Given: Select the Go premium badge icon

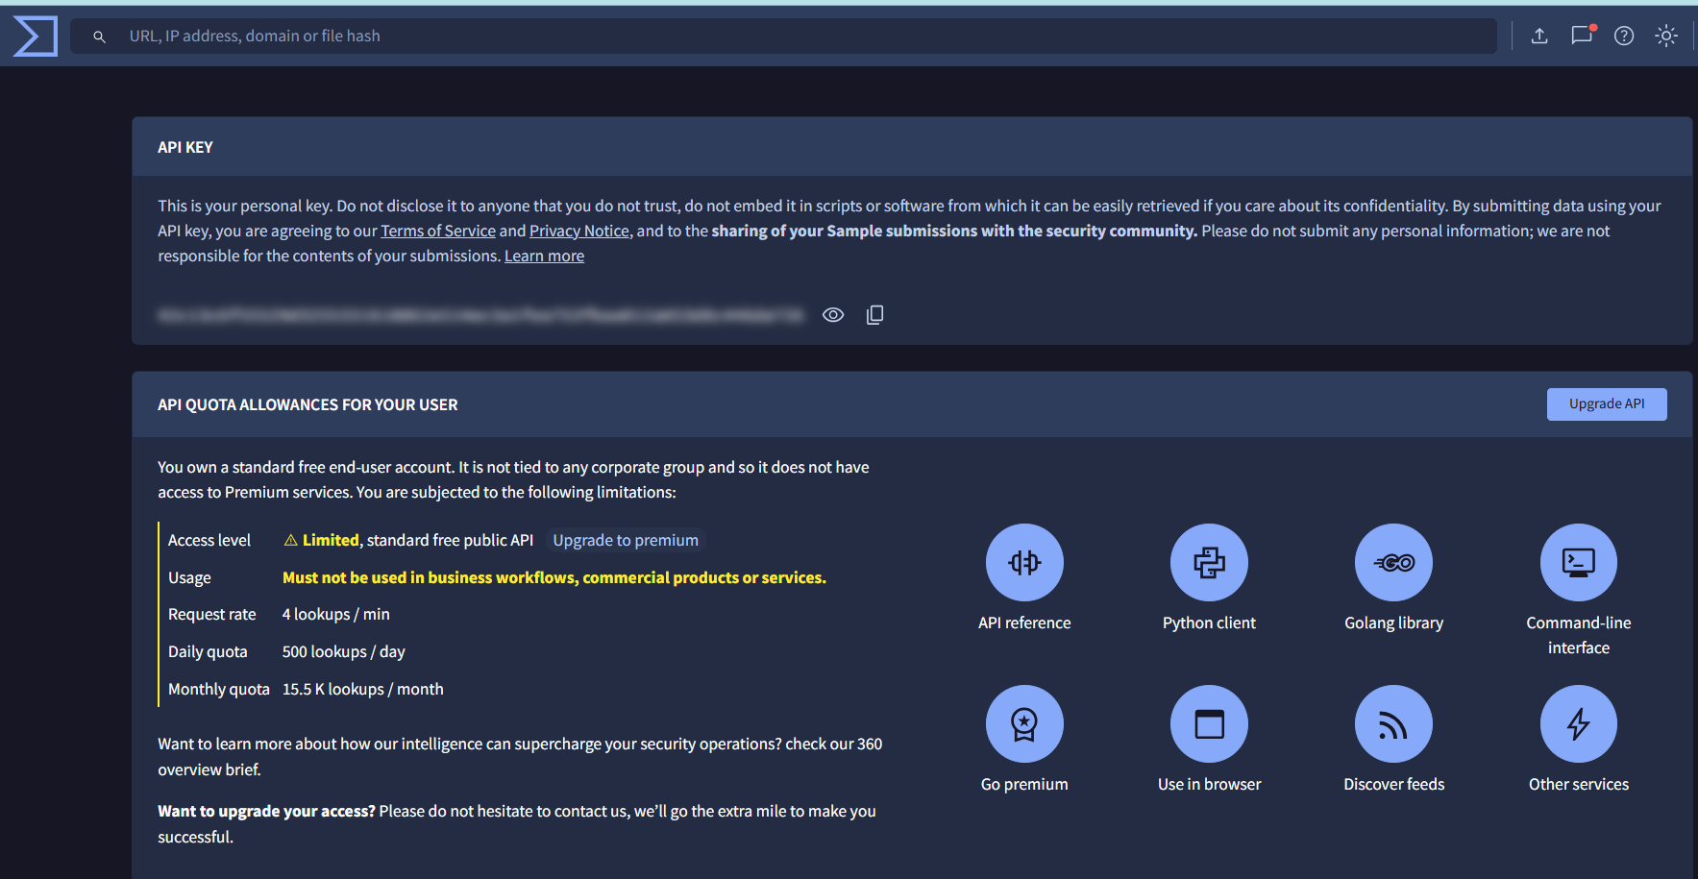Looking at the screenshot, I should 1024,723.
